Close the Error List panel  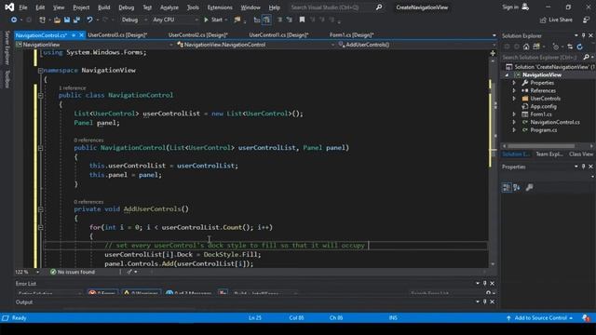[x=493, y=283]
